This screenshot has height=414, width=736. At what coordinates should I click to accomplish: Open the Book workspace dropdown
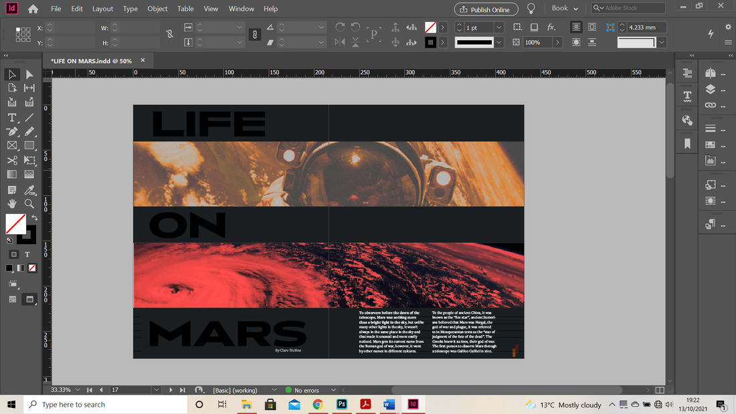565,9
